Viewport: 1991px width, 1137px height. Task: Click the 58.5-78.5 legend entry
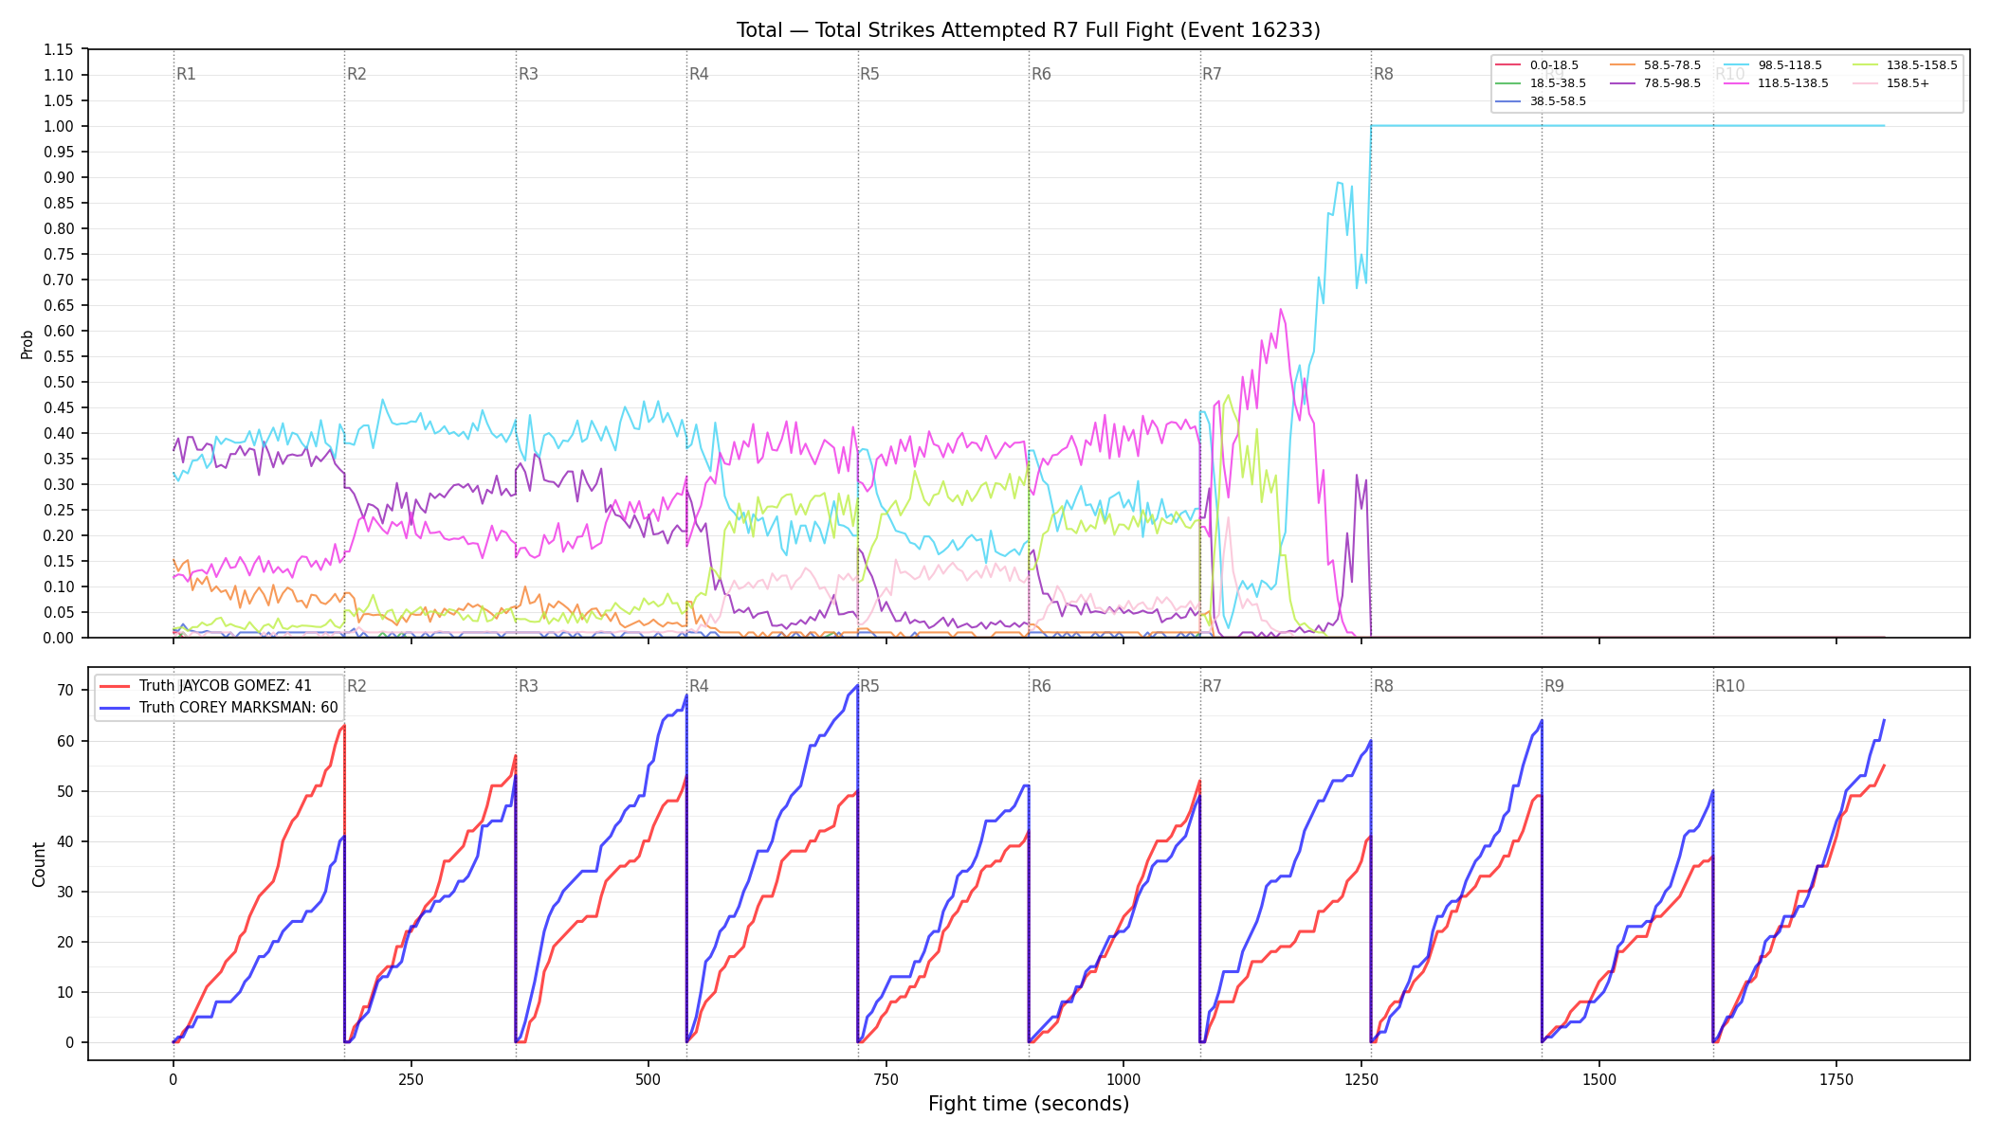[x=1655, y=65]
